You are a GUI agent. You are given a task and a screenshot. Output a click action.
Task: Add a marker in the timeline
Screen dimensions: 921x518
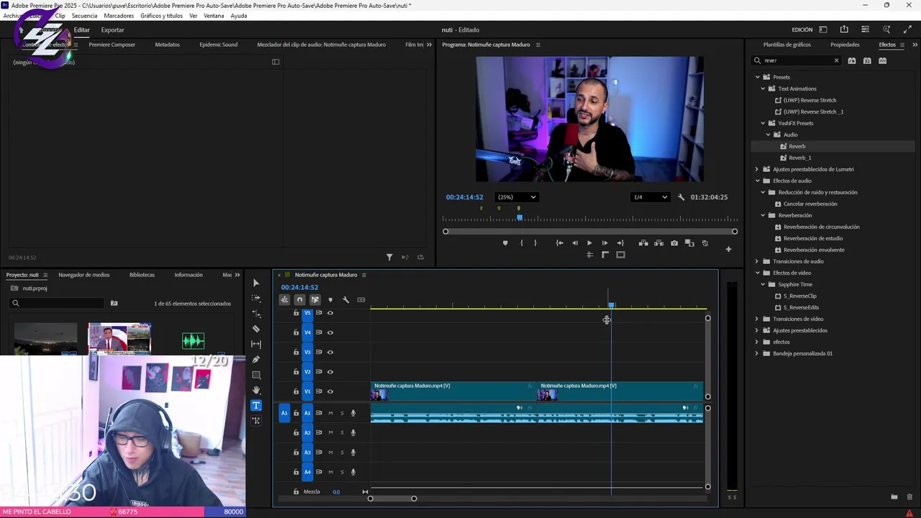[x=330, y=300]
